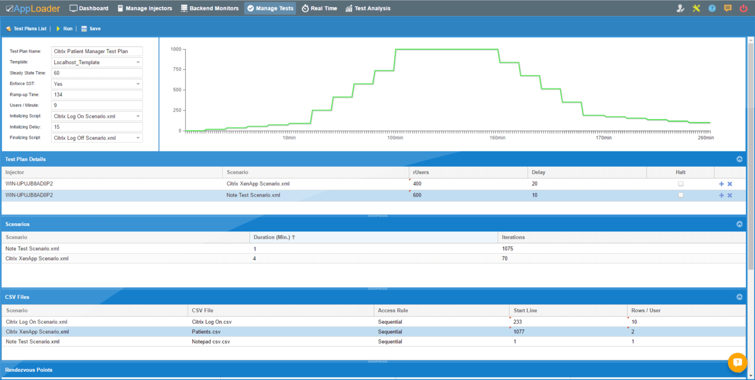The height and width of the screenshot is (380, 755).
Task: Click the Test Plans List icon
Action: [8, 29]
